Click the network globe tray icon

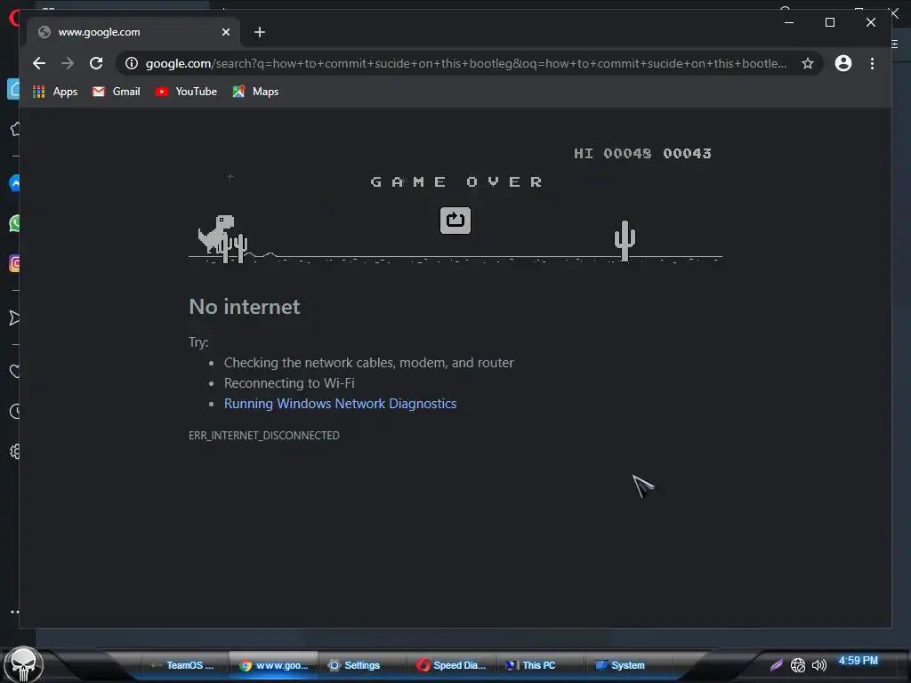tap(798, 665)
